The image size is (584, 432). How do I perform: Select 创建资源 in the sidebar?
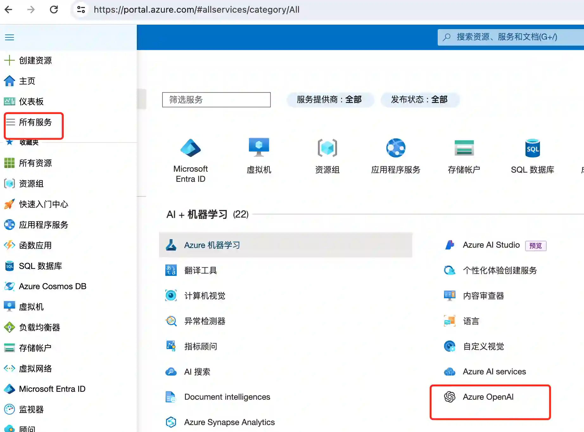(35, 60)
